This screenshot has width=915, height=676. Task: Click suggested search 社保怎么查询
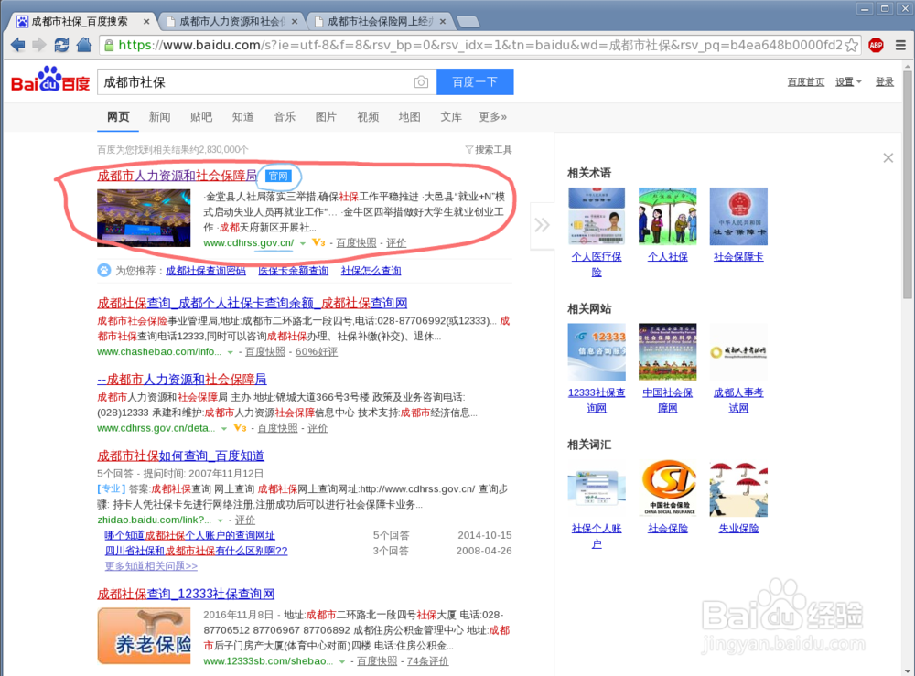click(371, 271)
